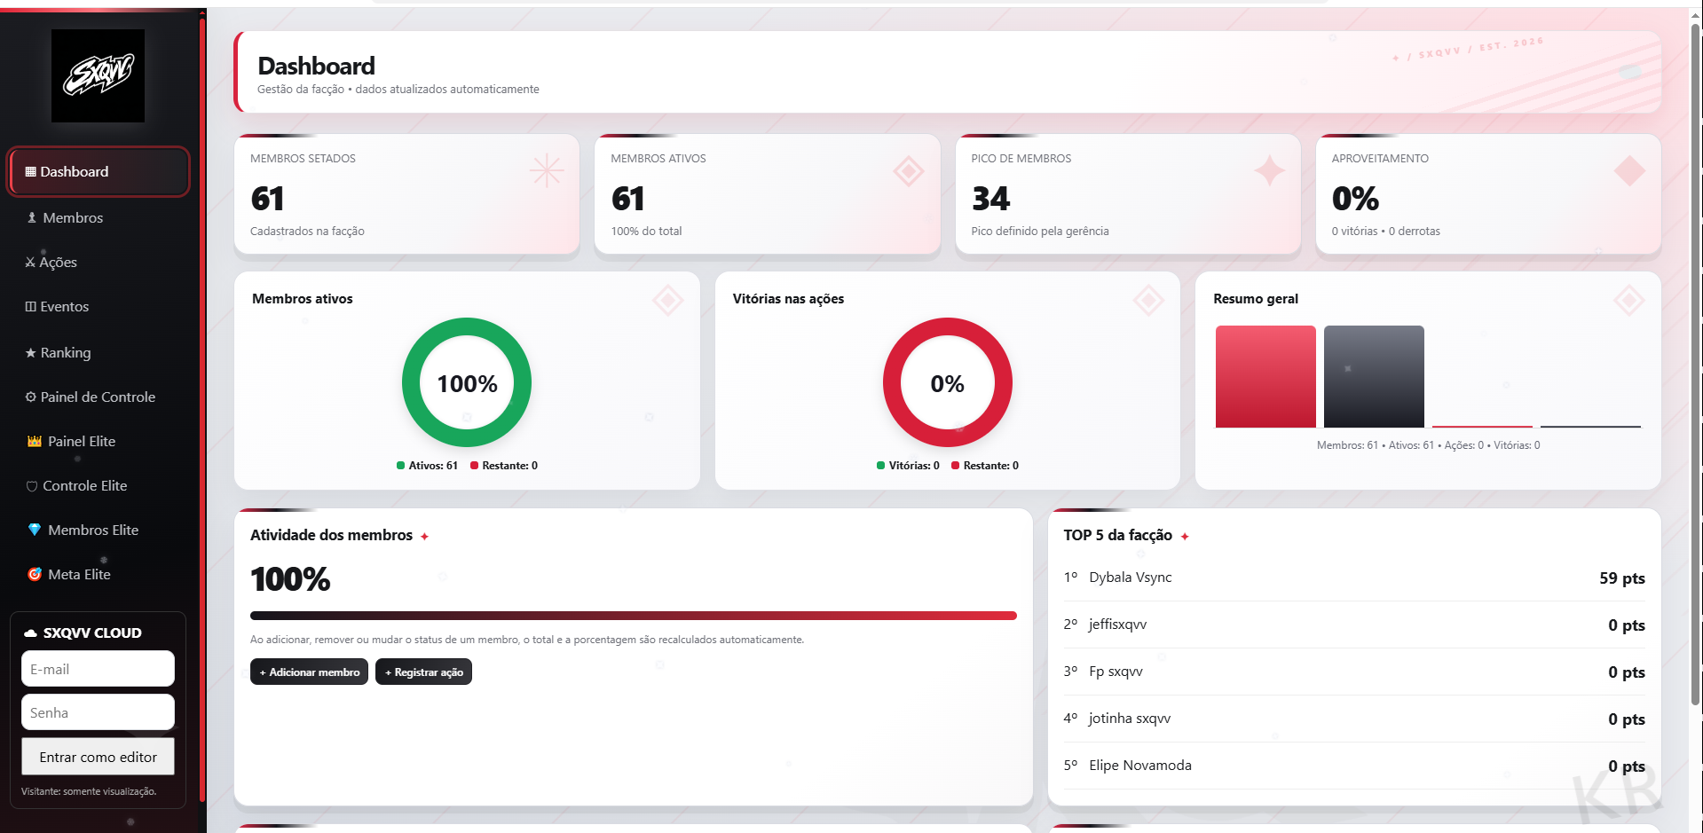
Task: Click the diamond icon on Vitórias nas ações card
Action: (x=1148, y=300)
